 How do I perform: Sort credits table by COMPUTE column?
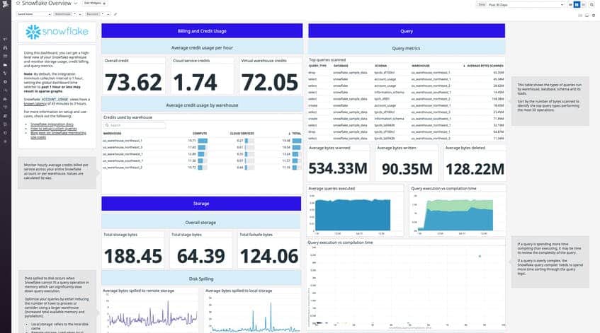200,134
